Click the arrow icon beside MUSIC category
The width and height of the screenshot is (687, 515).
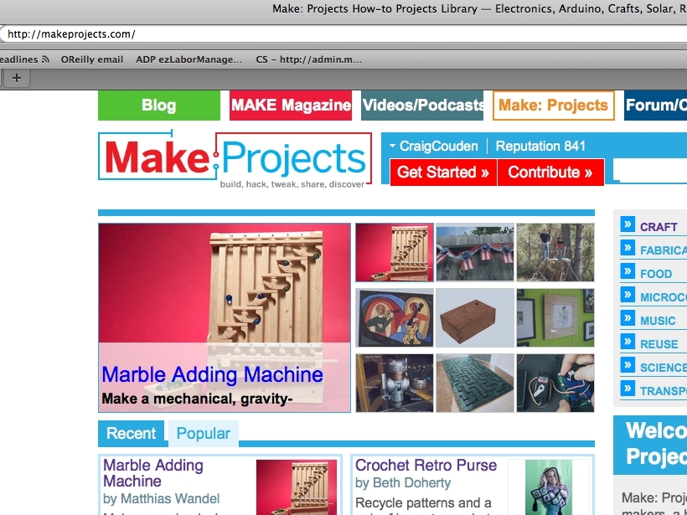pos(628,318)
